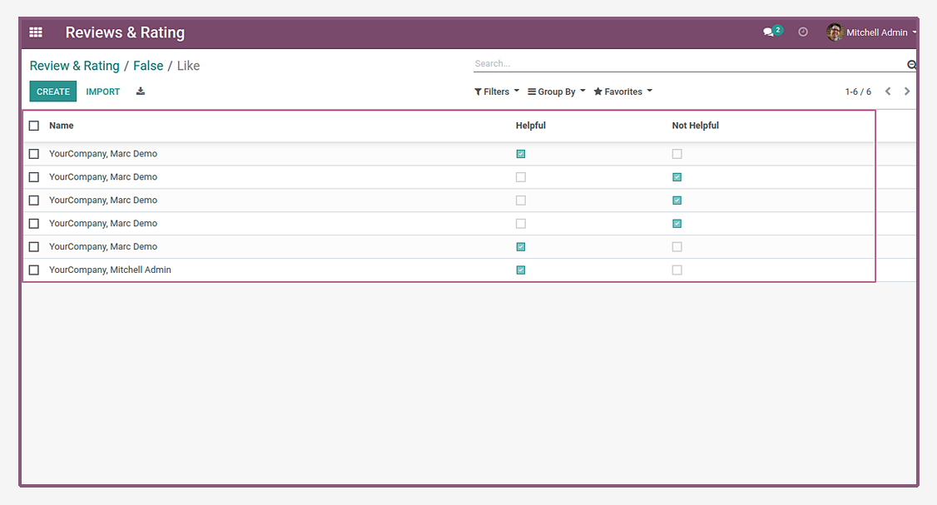Select the fourth Marc Demo row checkbox
This screenshot has width=937, height=505.
coord(34,224)
